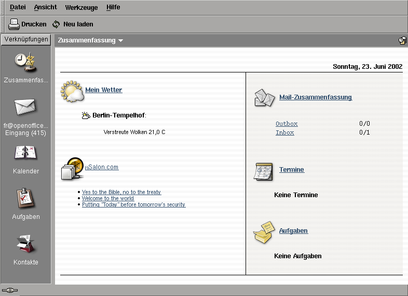The height and width of the screenshot is (296, 408).
Task: Click the Neu laden label in the toolbar
Action: pos(78,24)
